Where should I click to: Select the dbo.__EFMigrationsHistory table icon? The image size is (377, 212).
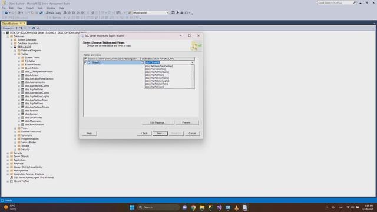[22, 72]
